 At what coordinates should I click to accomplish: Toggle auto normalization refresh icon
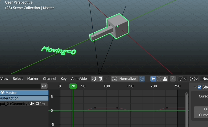click(142, 79)
